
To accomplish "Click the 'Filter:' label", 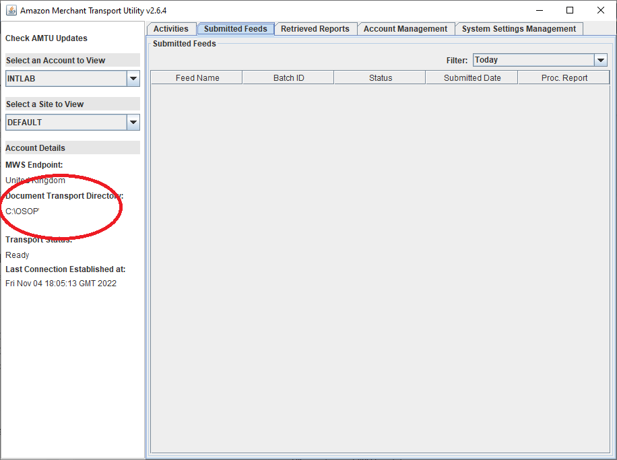I will click(457, 61).
